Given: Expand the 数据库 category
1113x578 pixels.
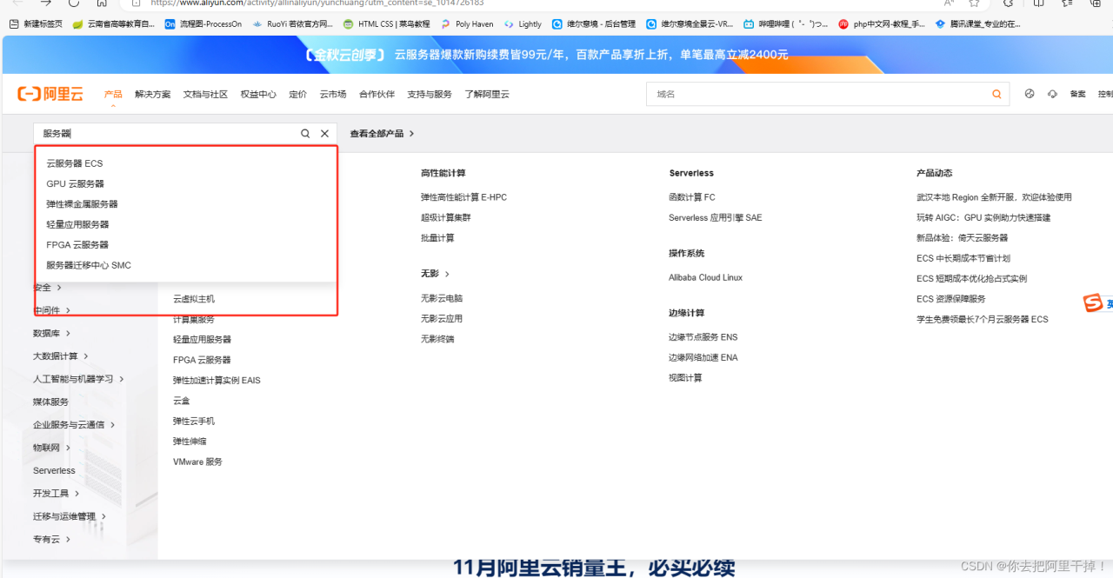Looking at the screenshot, I should (52, 333).
